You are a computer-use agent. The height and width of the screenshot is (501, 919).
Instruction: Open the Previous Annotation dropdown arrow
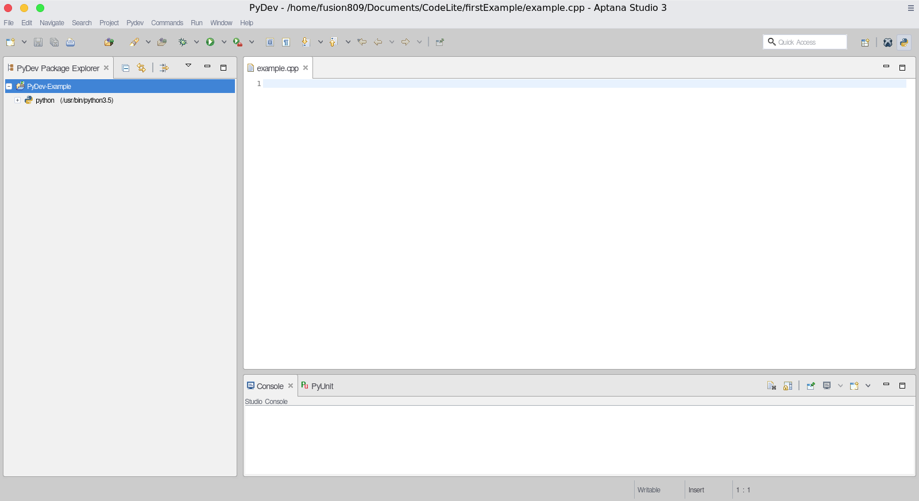pyautogui.click(x=348, y=42)
